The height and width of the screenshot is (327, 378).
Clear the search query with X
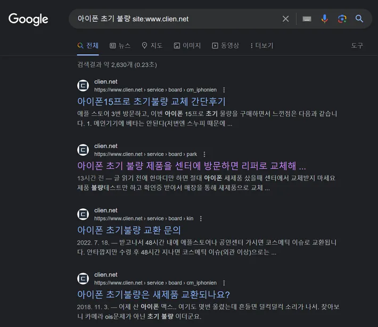pos(285,19)
